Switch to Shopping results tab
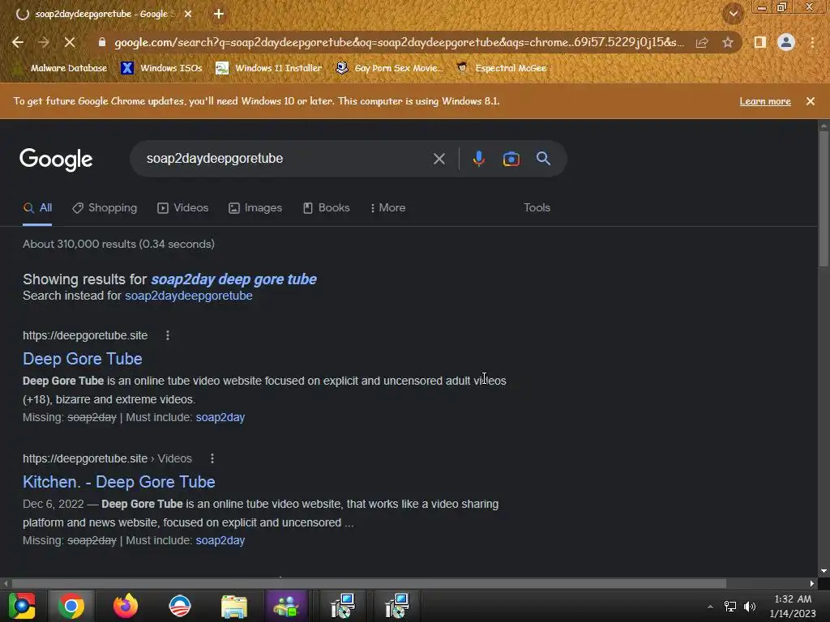Screen dimensions: 830x622 105,208
